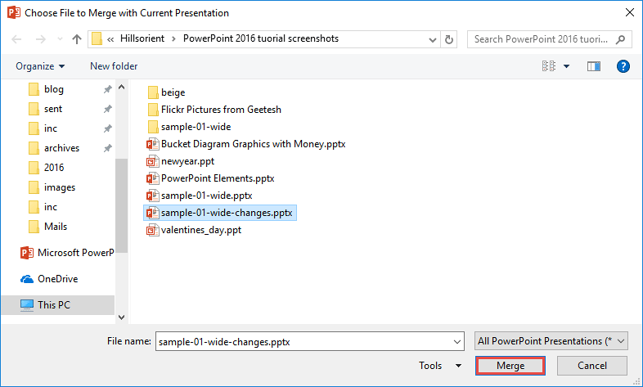This screenshot has height=387, width=643.
Task: Click pin icon next to sent
Action: tap(107, 109)
